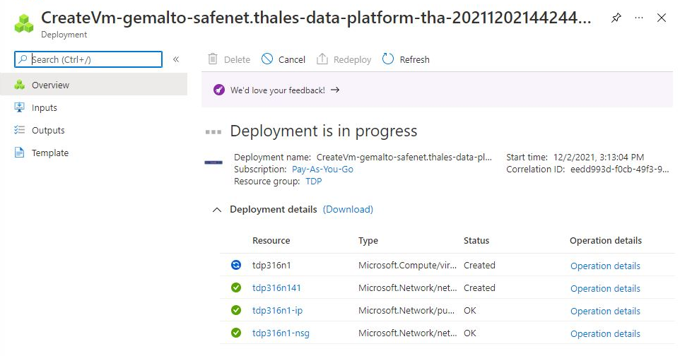Click the Refresh circular arrow icon
The height and width of the screenshot is (356, 680).
click(x=387, y=59)
